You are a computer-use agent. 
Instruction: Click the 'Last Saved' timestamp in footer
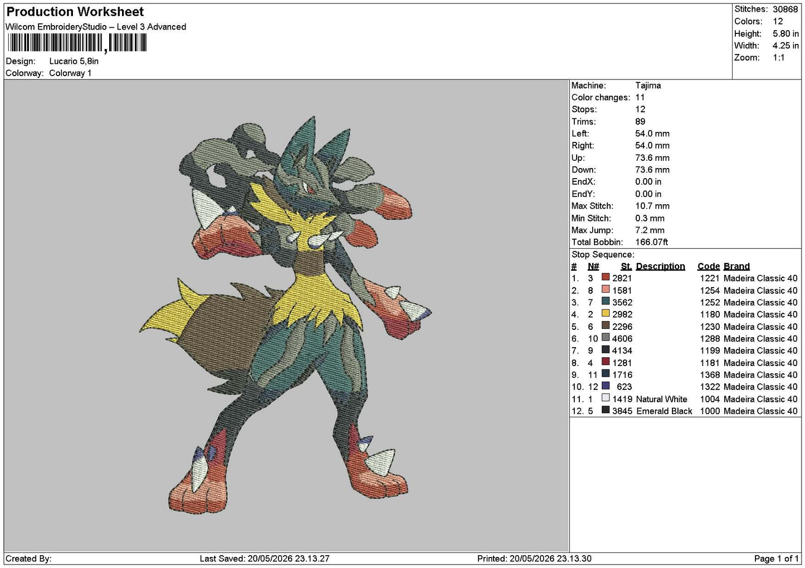[x=265, y=559]
